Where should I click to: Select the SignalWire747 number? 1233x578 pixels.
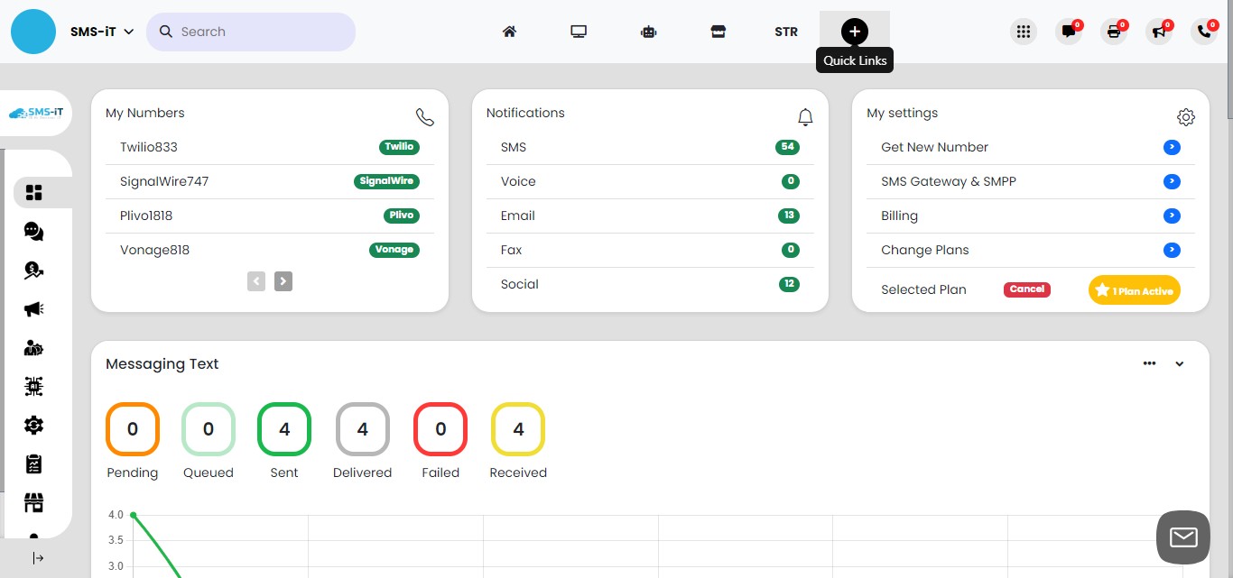[164, 181]
